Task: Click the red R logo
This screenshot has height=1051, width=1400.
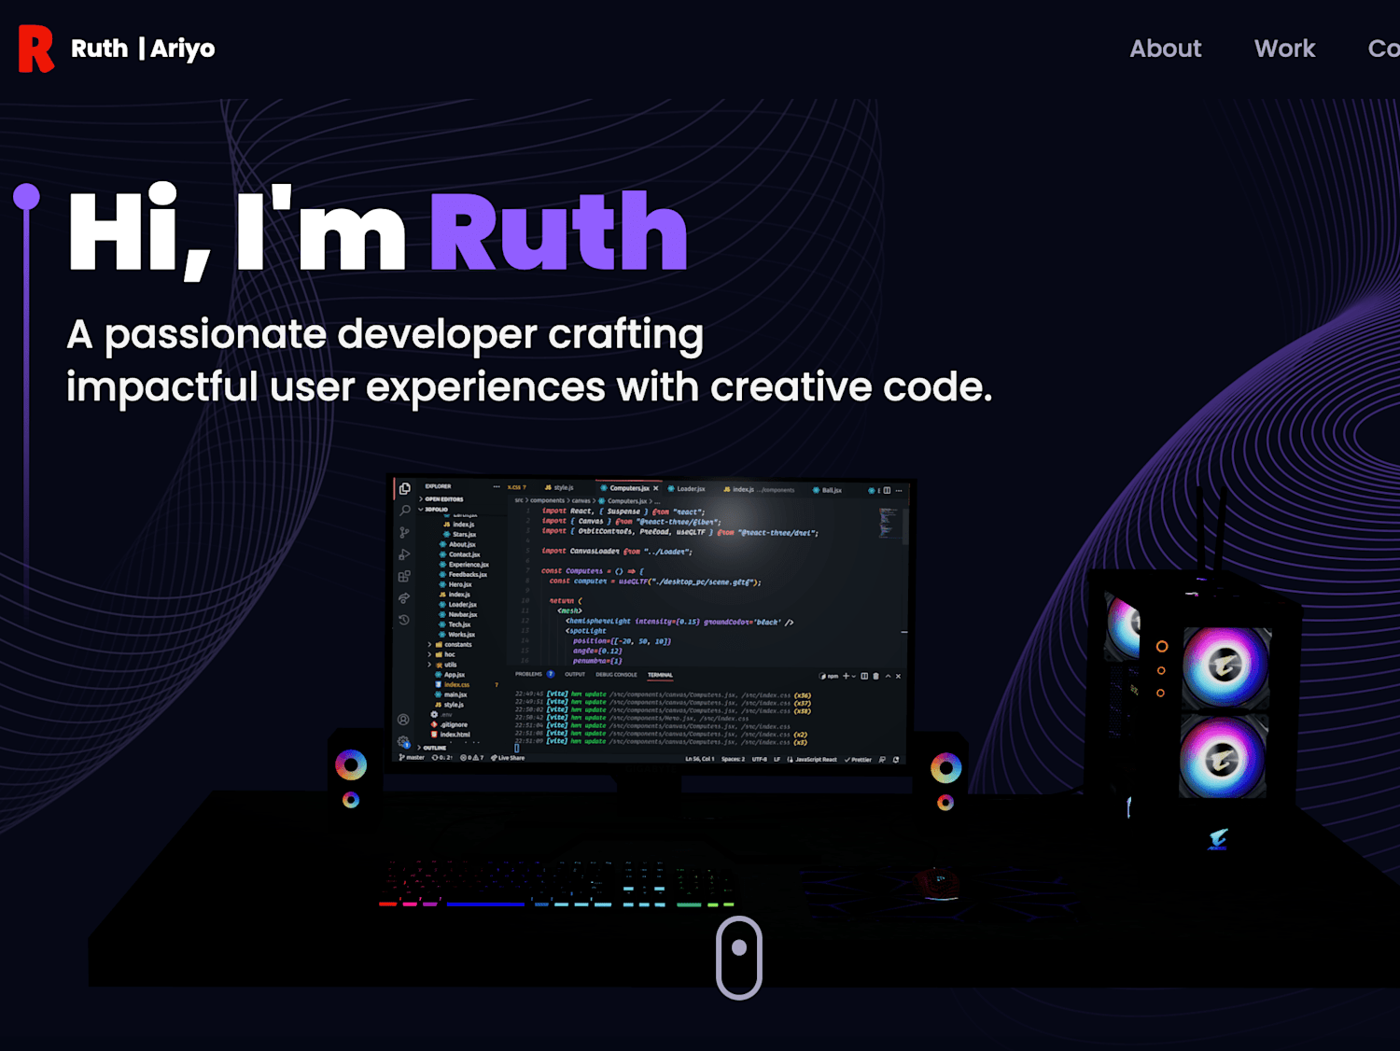Action: (x=36, y=49)
